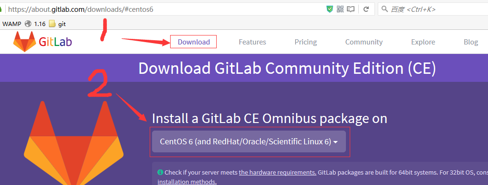Go to the Features nav item

252,42
